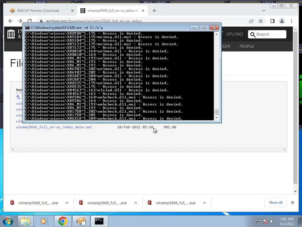The width and height of the screenshot is (302, 227).
Task: Expand options for first winamp5666 download
Action: (67, 203)
